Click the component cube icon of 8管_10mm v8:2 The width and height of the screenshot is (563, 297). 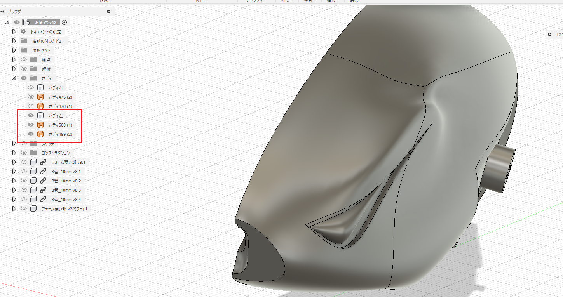point(33,181)
